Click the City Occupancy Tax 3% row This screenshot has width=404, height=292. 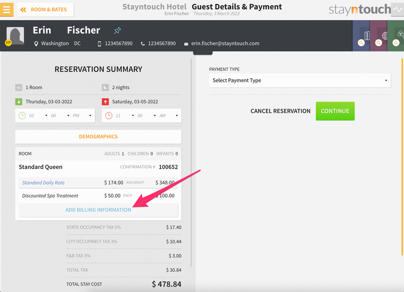(x=124, y=242)
